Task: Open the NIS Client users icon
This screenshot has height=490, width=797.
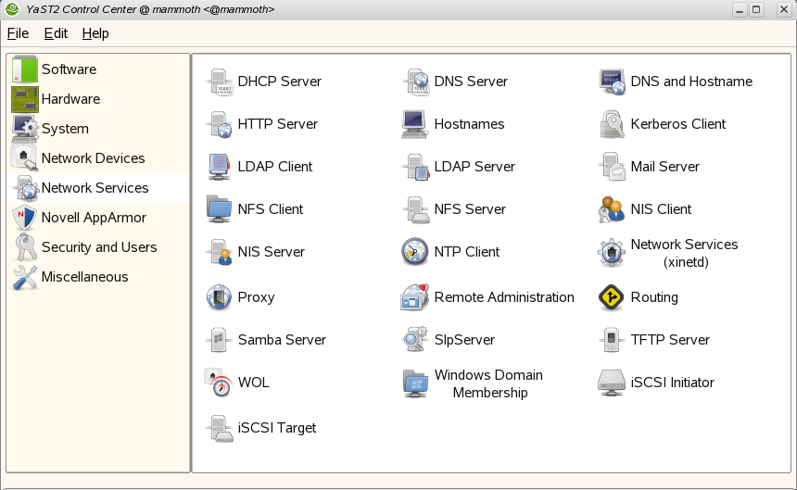Action: tap(611, 209)
